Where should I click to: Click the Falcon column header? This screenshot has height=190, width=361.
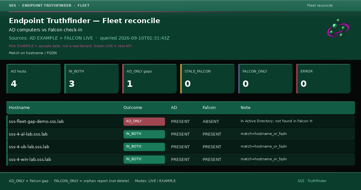click(209, 108)
